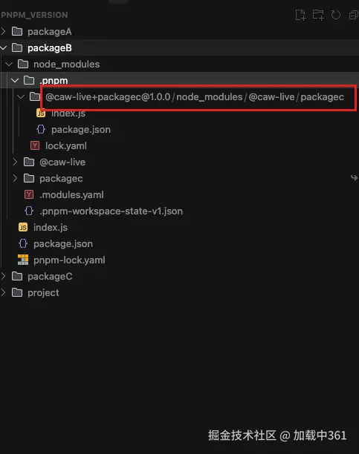Select the 'packagec' symlink folder label
This screenshot has height=454, width=359.
61,179
